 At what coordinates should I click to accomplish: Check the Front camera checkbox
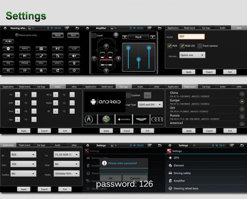(200, 46)
